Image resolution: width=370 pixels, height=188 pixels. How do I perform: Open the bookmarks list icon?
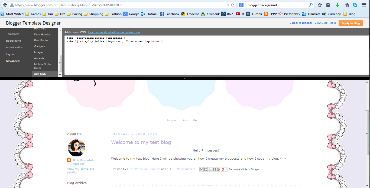[328, 5]
